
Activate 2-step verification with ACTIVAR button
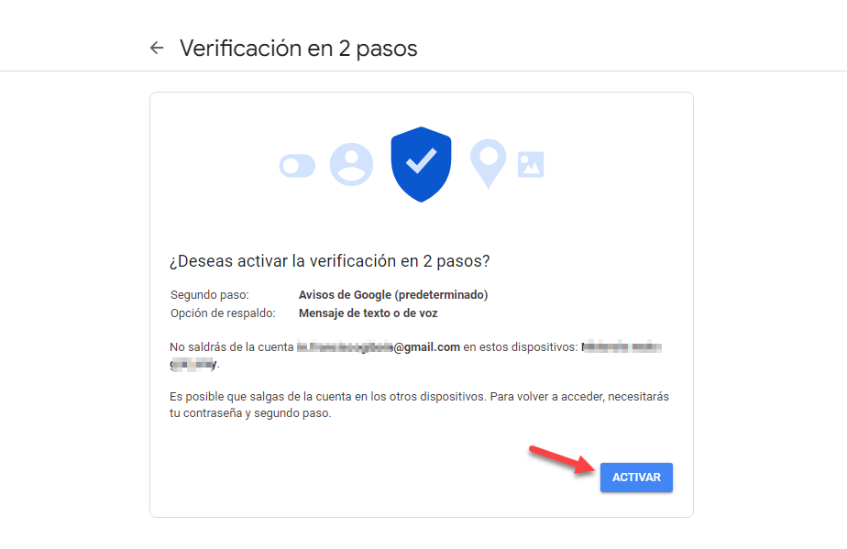click(x=636, y=478)
